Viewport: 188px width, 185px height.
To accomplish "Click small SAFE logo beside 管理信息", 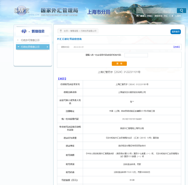I will [24, 31].
